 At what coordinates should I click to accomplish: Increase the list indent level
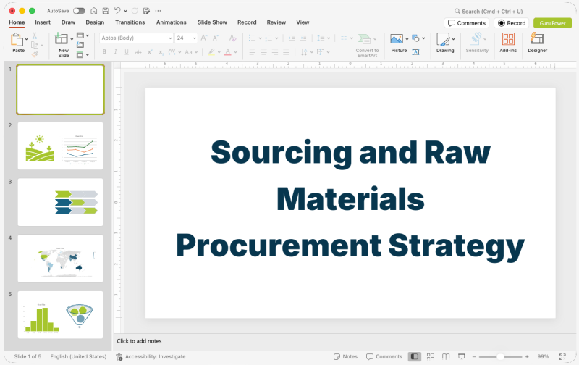click(303, 38)
